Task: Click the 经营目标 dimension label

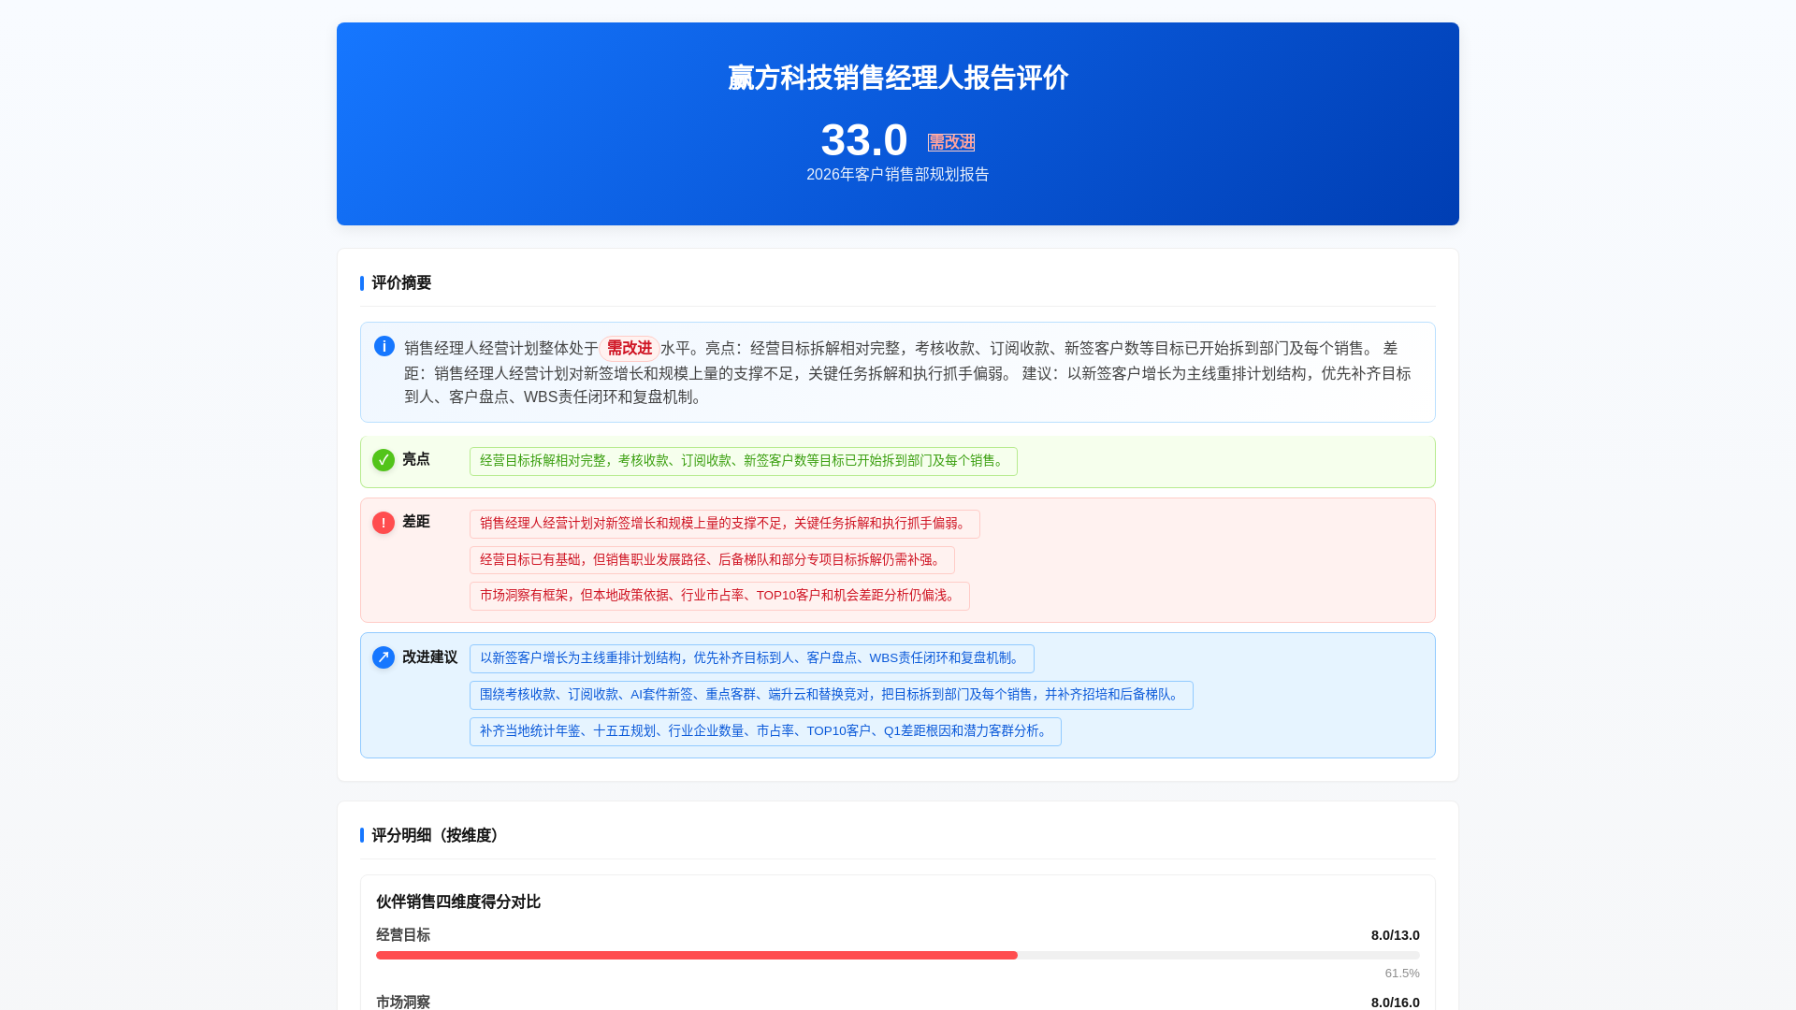Action: coord(403,935)
